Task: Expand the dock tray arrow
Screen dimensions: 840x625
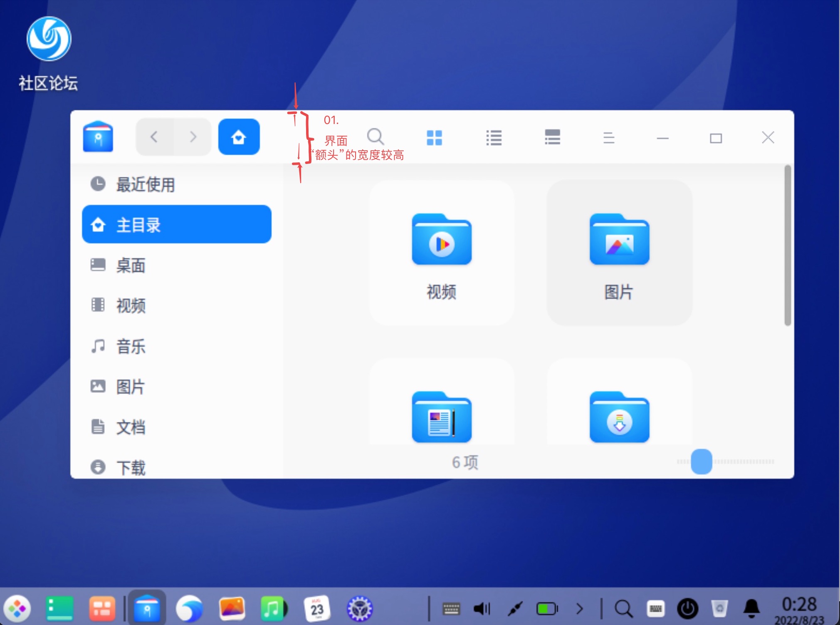Action: (x=579, y=609)
